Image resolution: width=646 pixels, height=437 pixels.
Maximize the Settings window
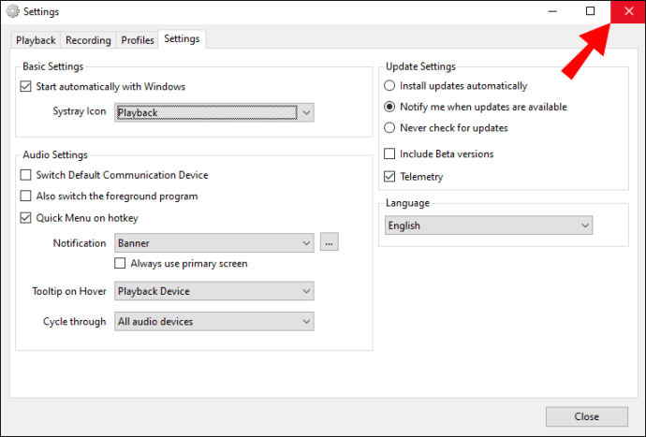coord(590,12)
